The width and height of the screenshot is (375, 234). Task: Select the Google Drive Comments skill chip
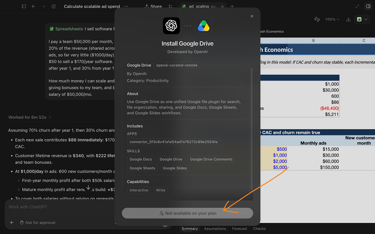click(x=211, y=159)
